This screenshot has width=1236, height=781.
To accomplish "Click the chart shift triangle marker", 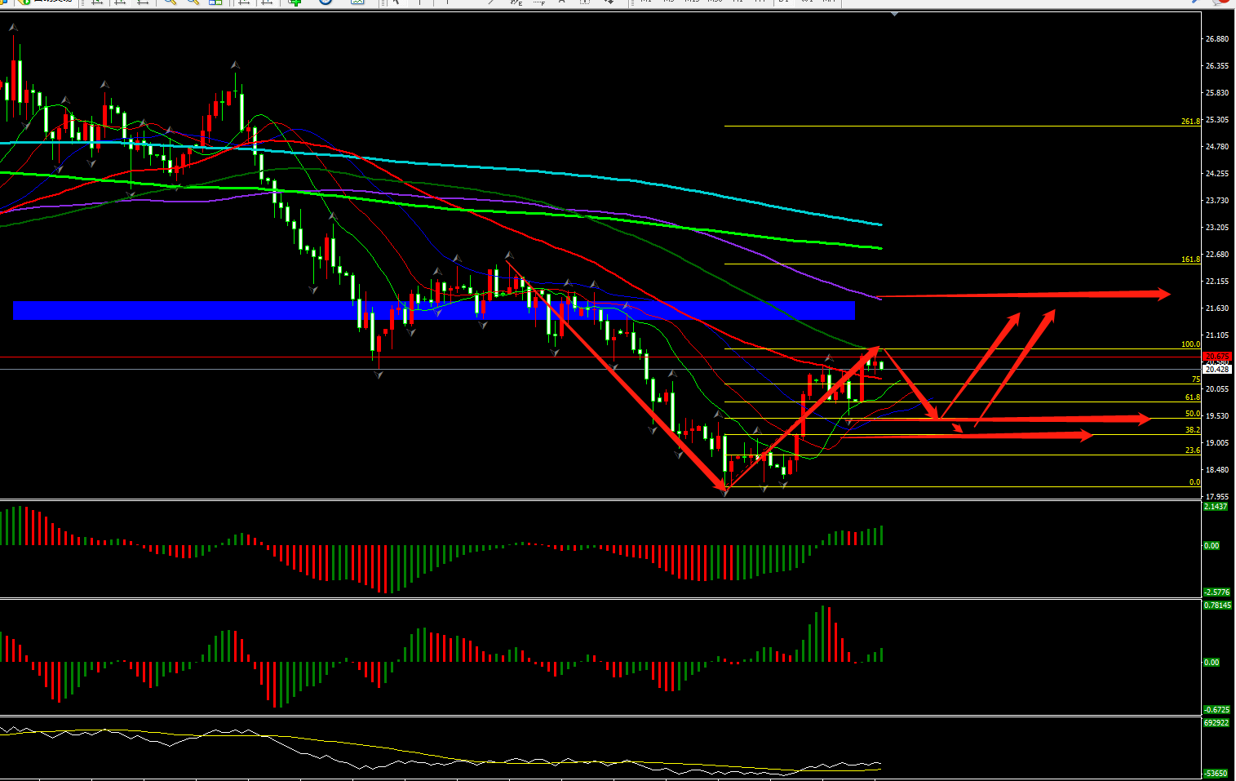I will [x=895, y=14].
